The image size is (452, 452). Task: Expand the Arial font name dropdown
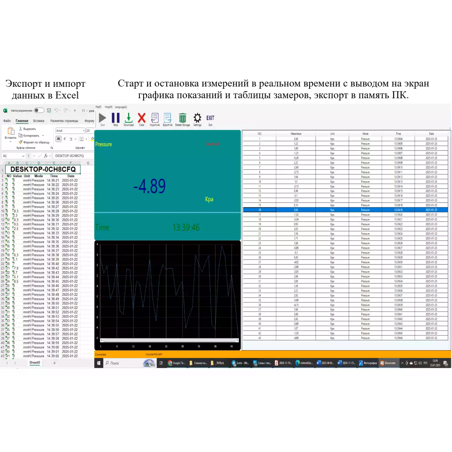coord(84,131)
